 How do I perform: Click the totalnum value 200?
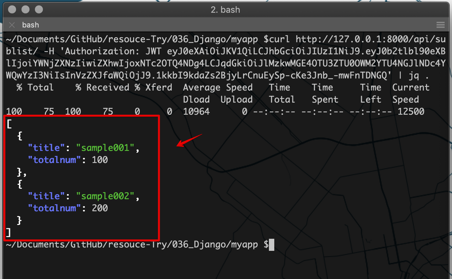tap(100, 208)
